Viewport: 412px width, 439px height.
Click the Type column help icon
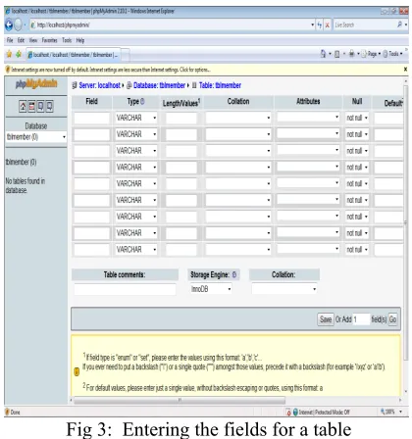pos(142,102)
